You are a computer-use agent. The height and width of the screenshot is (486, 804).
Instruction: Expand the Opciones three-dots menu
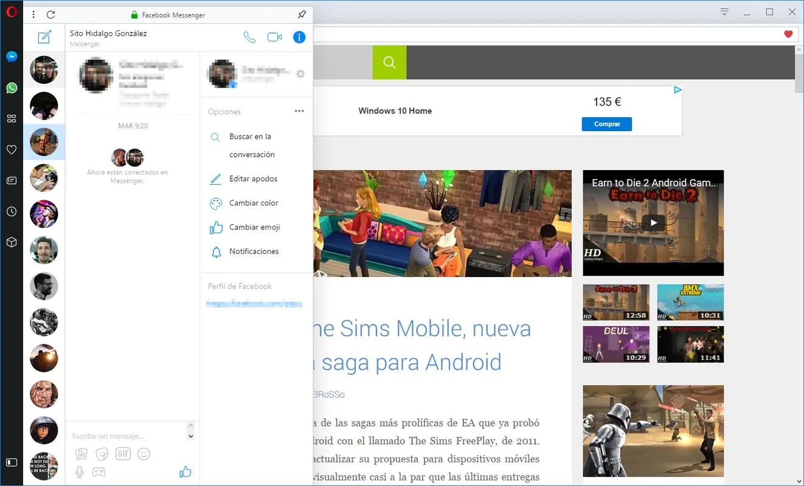coord(299,111)
